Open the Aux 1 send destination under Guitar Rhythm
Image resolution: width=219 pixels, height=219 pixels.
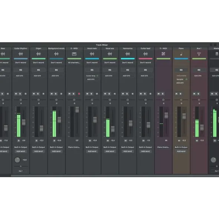(21, 171)
